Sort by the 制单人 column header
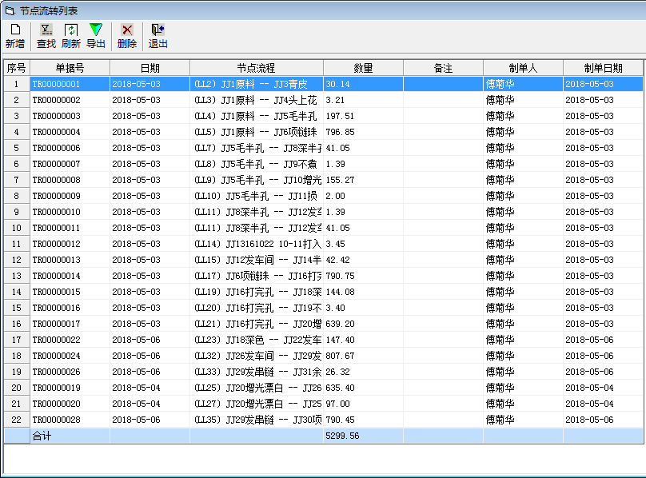This screenshot has height=478, width=646. tap(523, 68)
